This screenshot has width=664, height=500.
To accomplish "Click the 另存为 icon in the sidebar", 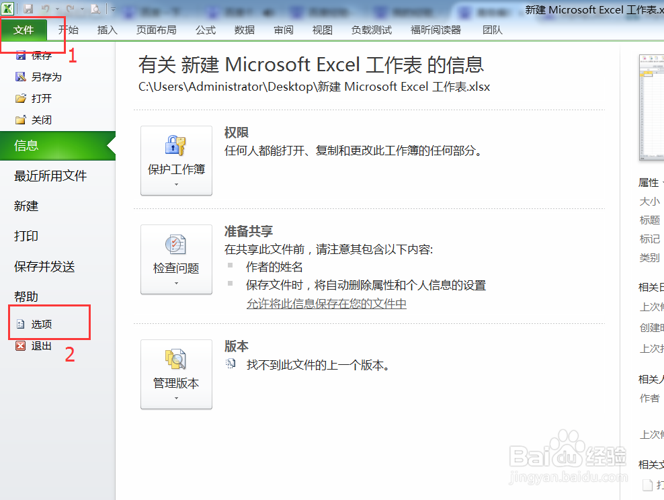I will point(20,77).
